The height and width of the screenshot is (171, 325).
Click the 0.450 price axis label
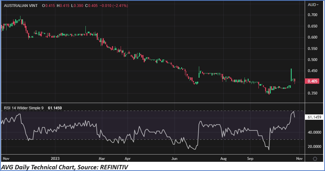click(313, 71)
